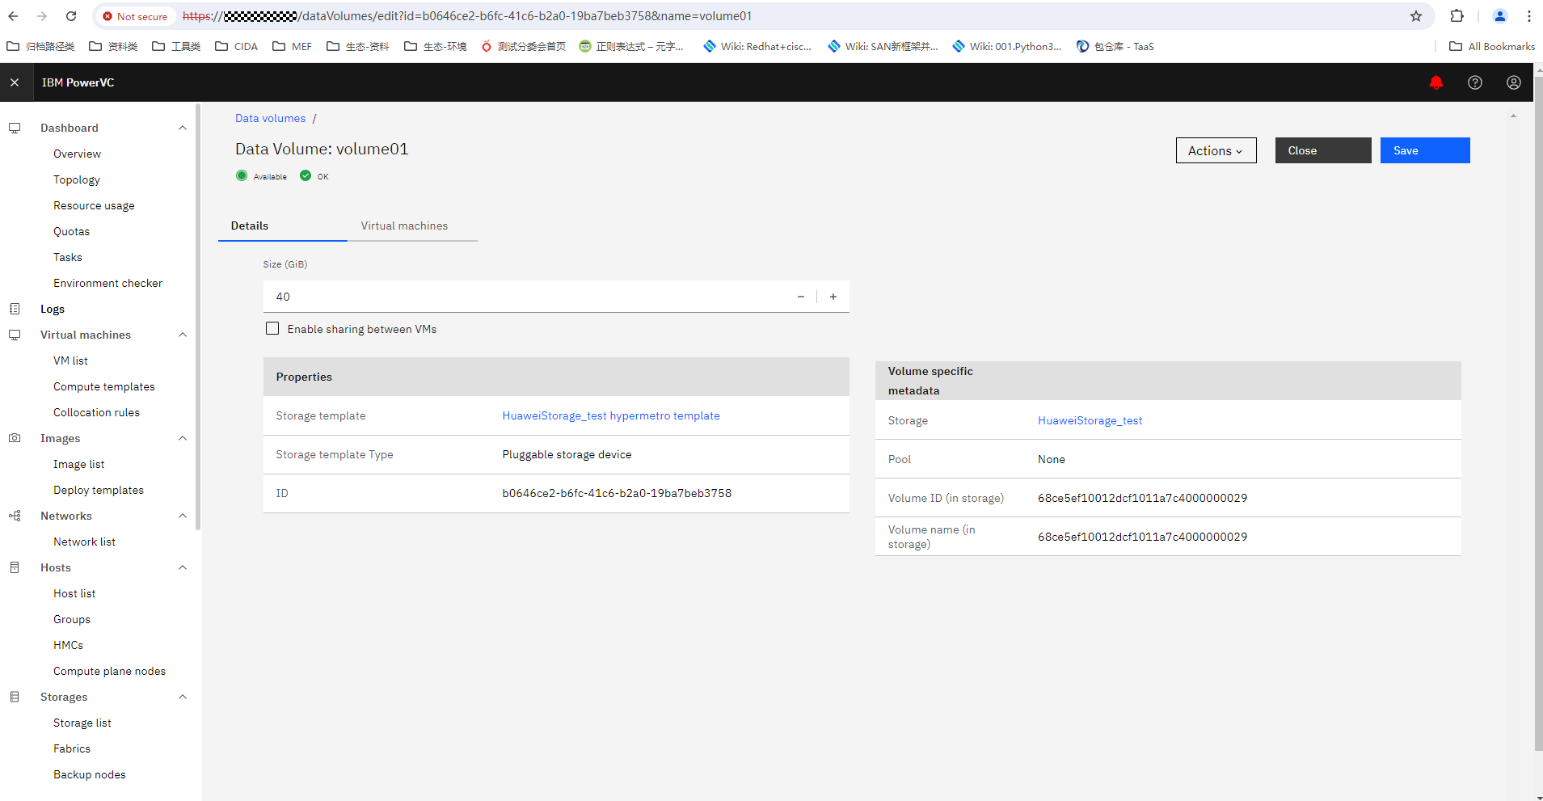Click the Hosts icon in sidebar
Screen dimensions: 1543x801
(15, 567)
